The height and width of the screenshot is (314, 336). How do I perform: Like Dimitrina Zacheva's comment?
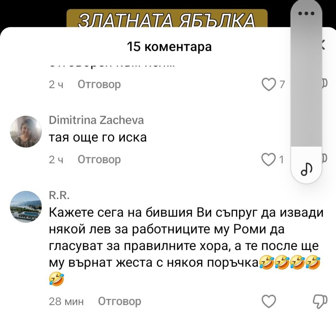click(269, 160)
